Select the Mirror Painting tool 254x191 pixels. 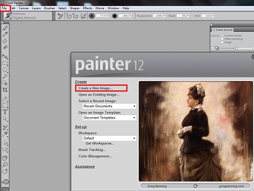tap(5, 143)
